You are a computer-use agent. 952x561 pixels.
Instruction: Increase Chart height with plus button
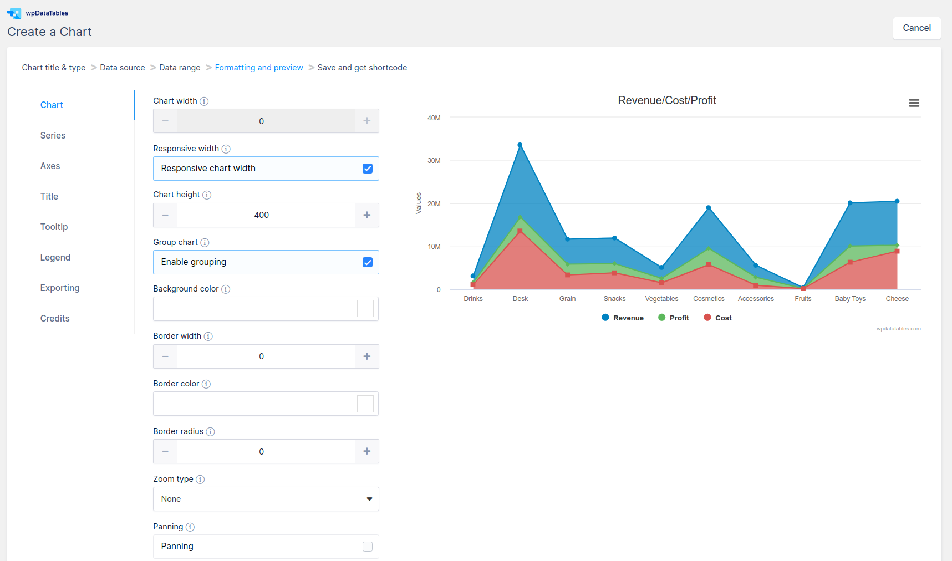pyautogui.click(x=367, y=215)
